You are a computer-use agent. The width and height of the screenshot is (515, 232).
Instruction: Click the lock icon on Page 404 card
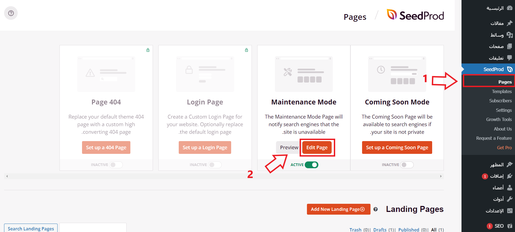[x=148, y=50]
